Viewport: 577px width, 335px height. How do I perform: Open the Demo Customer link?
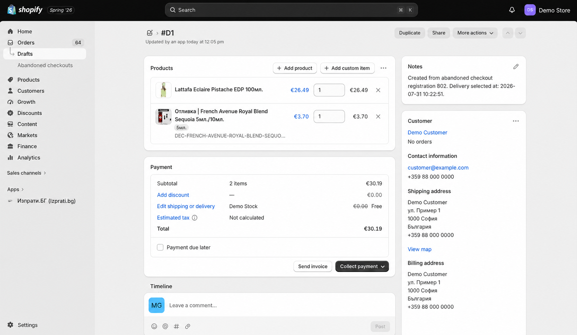[x=427, y=133]
